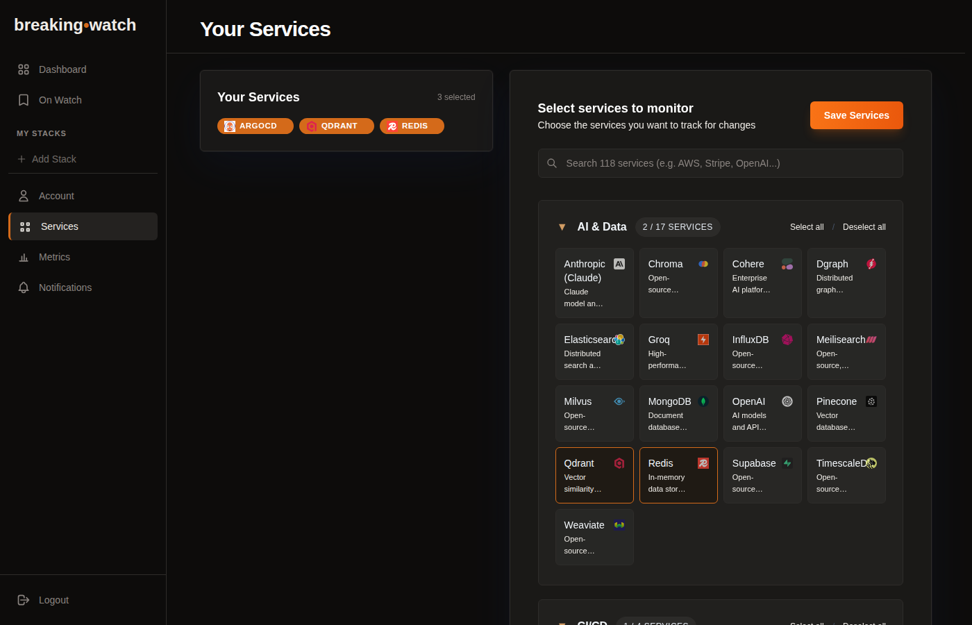Click the Milvus eye logo icon
972x625 pixels.
[x=619, y=401]
